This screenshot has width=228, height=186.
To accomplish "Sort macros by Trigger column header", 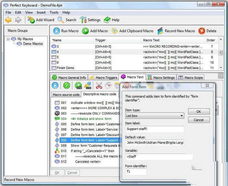I will 117,40.
